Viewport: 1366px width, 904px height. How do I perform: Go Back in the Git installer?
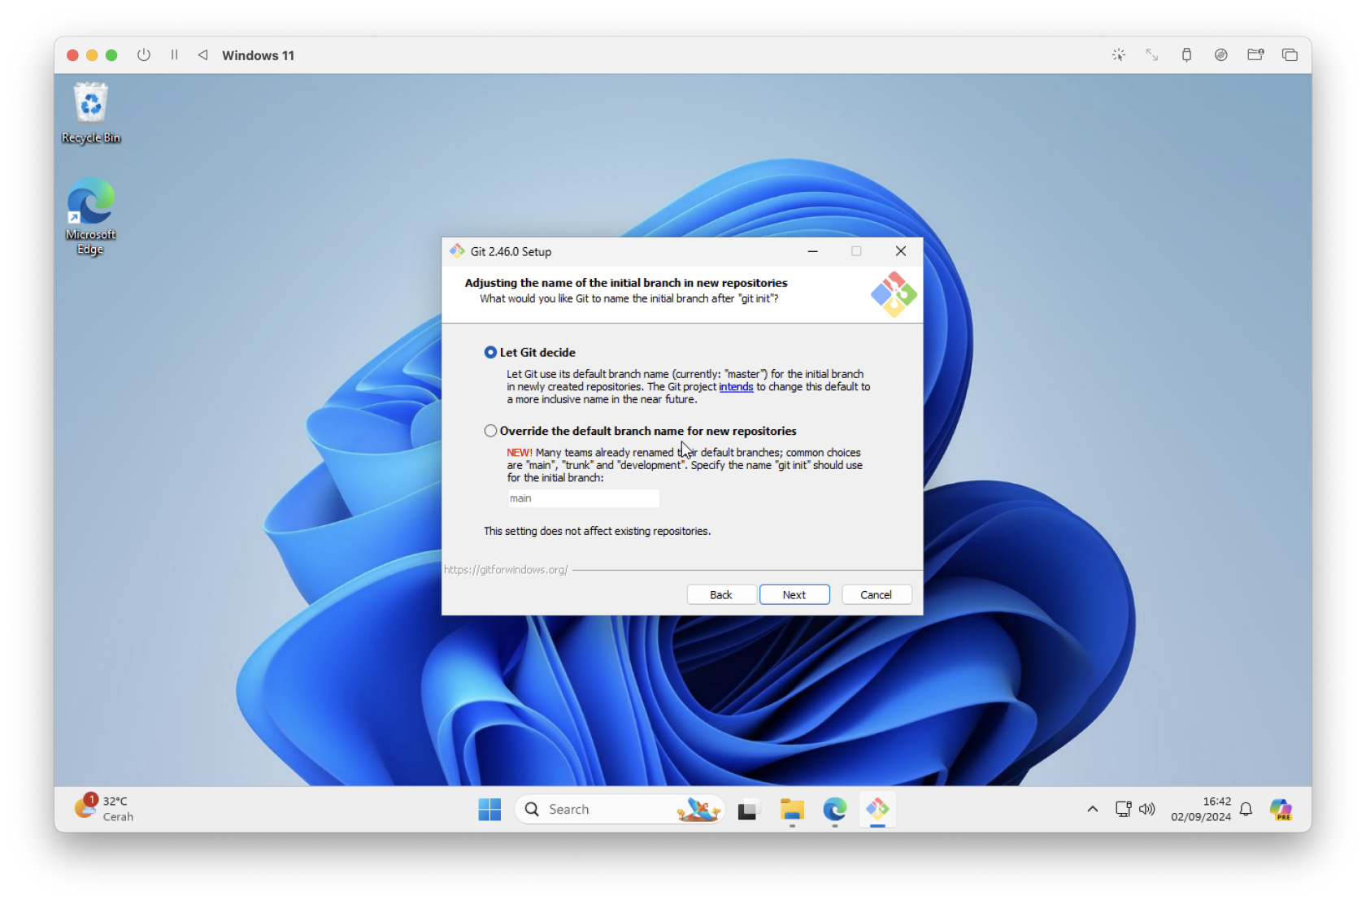pos(721,595)
